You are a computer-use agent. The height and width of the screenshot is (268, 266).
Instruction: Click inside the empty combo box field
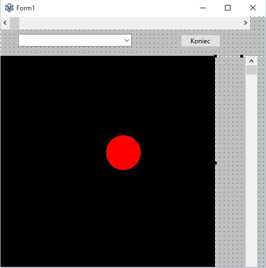point(71,41)
